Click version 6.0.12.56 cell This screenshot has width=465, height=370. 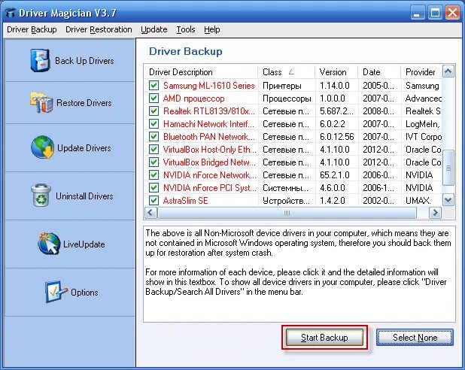(336, 137)
